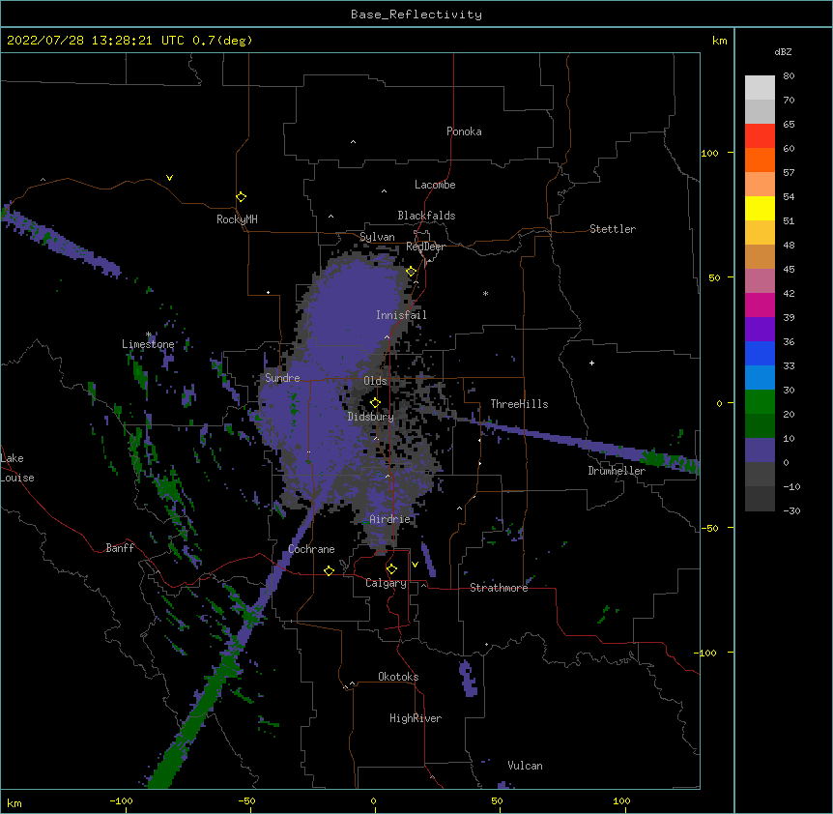Screen dimensions: 833x814
Task: Select the Drumheller label
Action: [617, 471]
